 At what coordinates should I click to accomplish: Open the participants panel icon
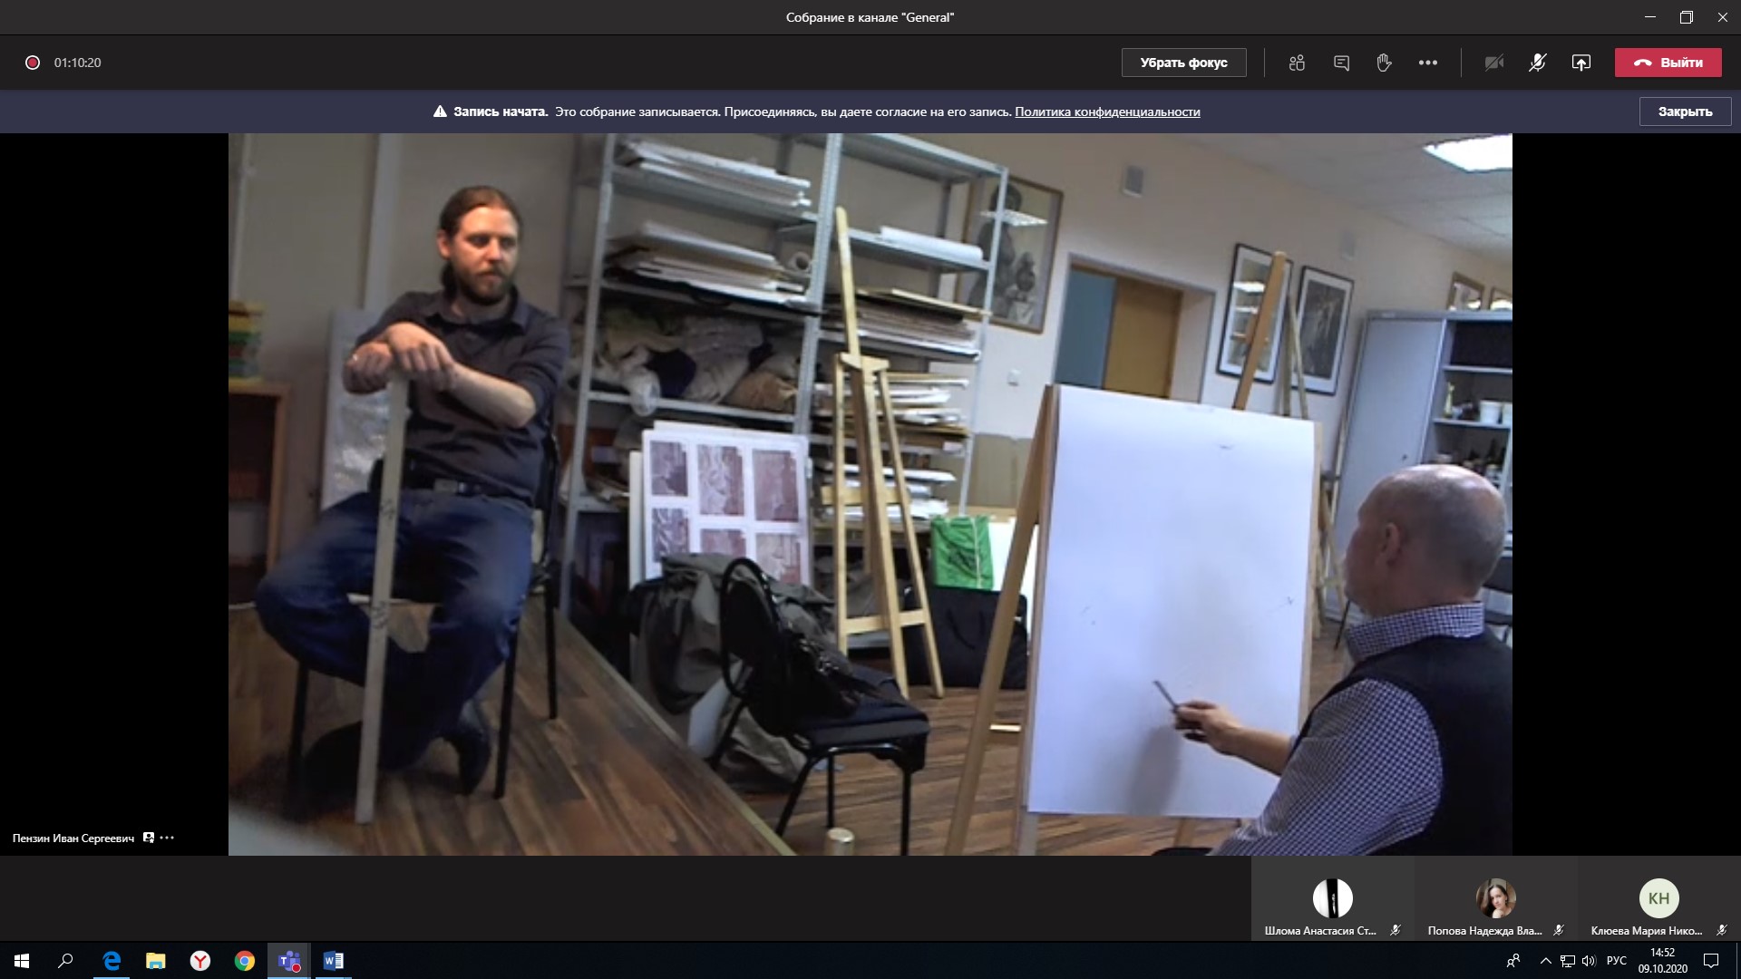click(1297, 63)
